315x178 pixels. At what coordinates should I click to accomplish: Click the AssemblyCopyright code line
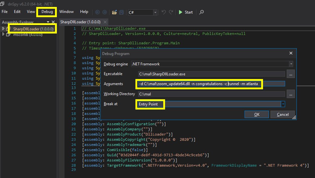pyautogui.click(x=139, y=139)
